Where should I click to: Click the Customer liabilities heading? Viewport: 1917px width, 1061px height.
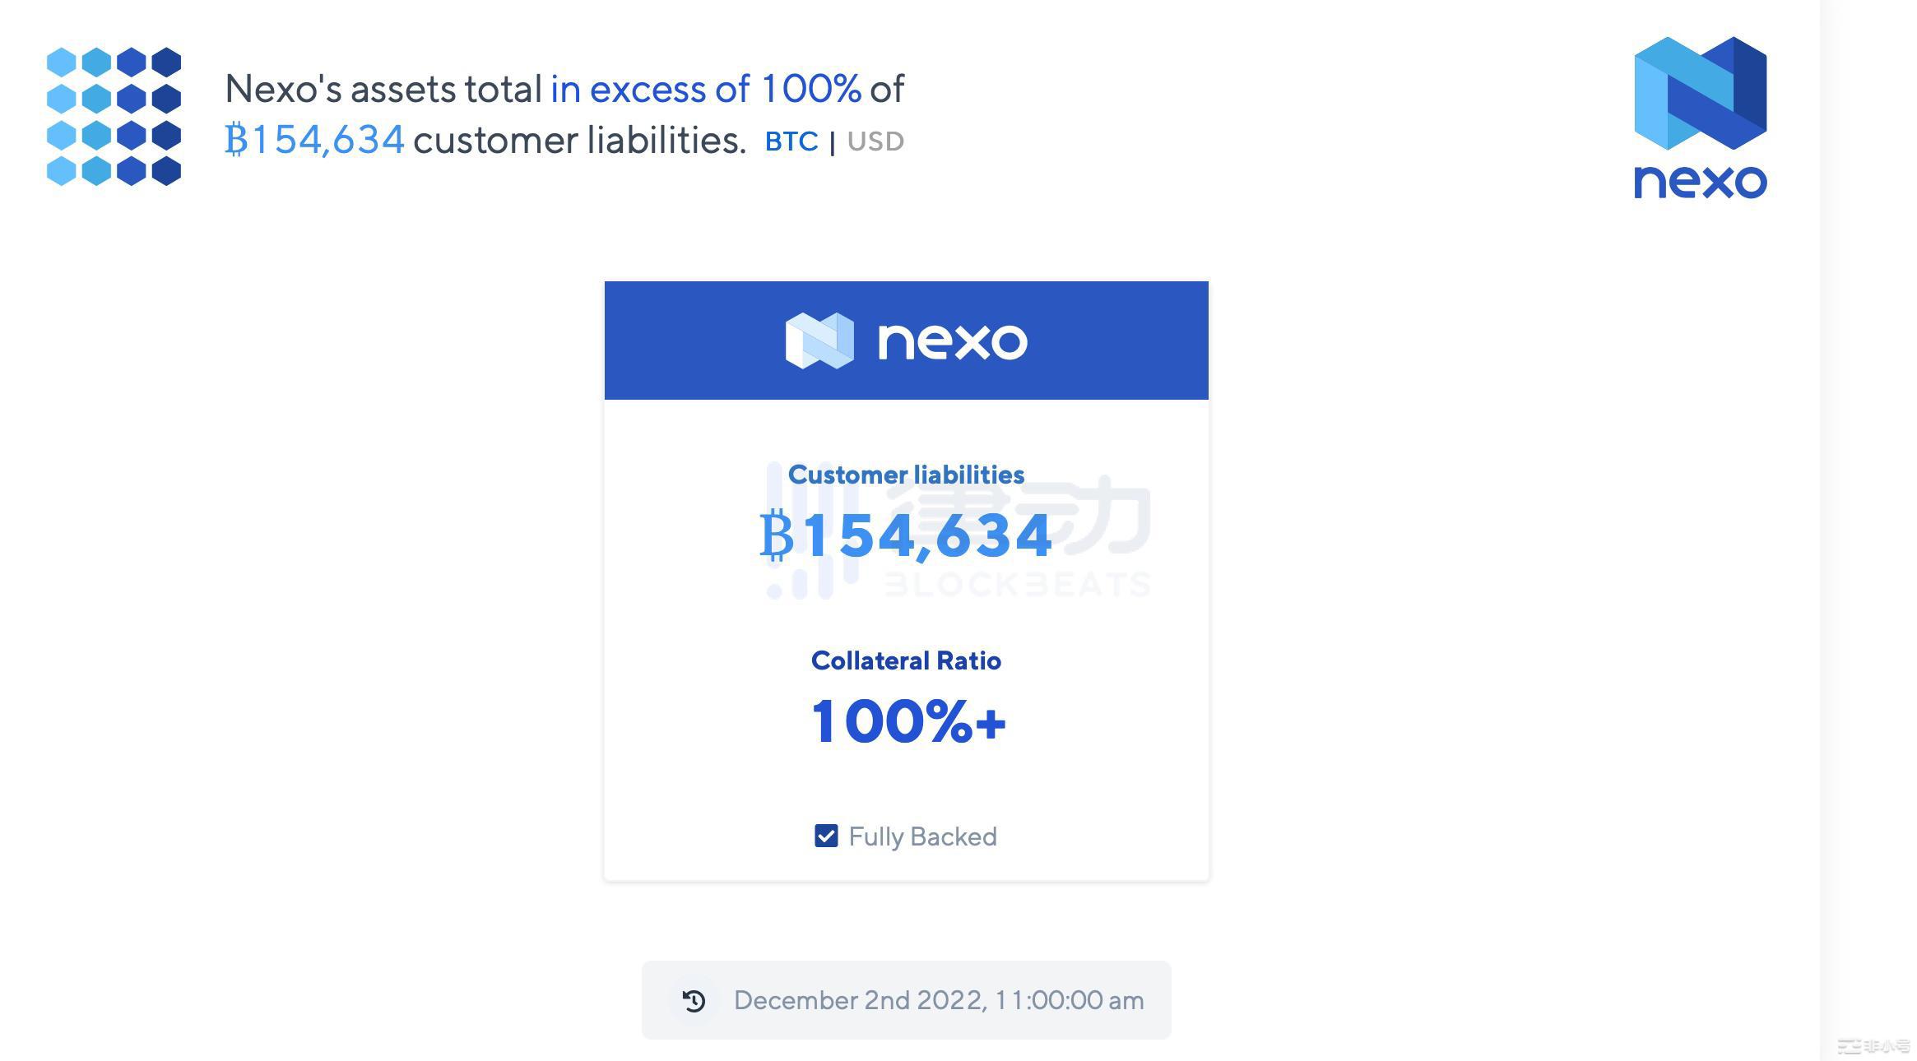pyautogui.click(x=906, y=475)
